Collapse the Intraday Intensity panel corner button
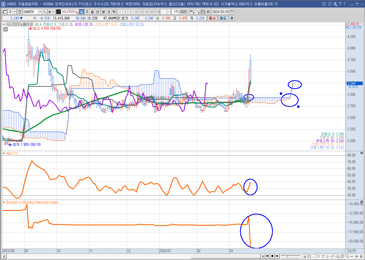Viewport: 365px width, 260px height. [362, 202]
